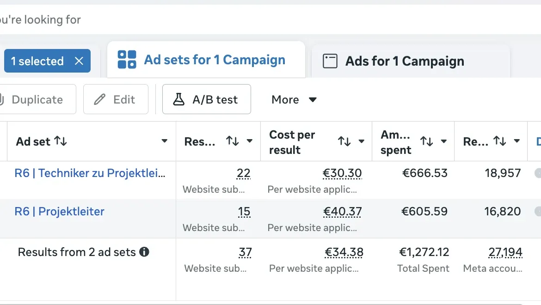
Task: Click cost per result €40.37
Action: 342,211
